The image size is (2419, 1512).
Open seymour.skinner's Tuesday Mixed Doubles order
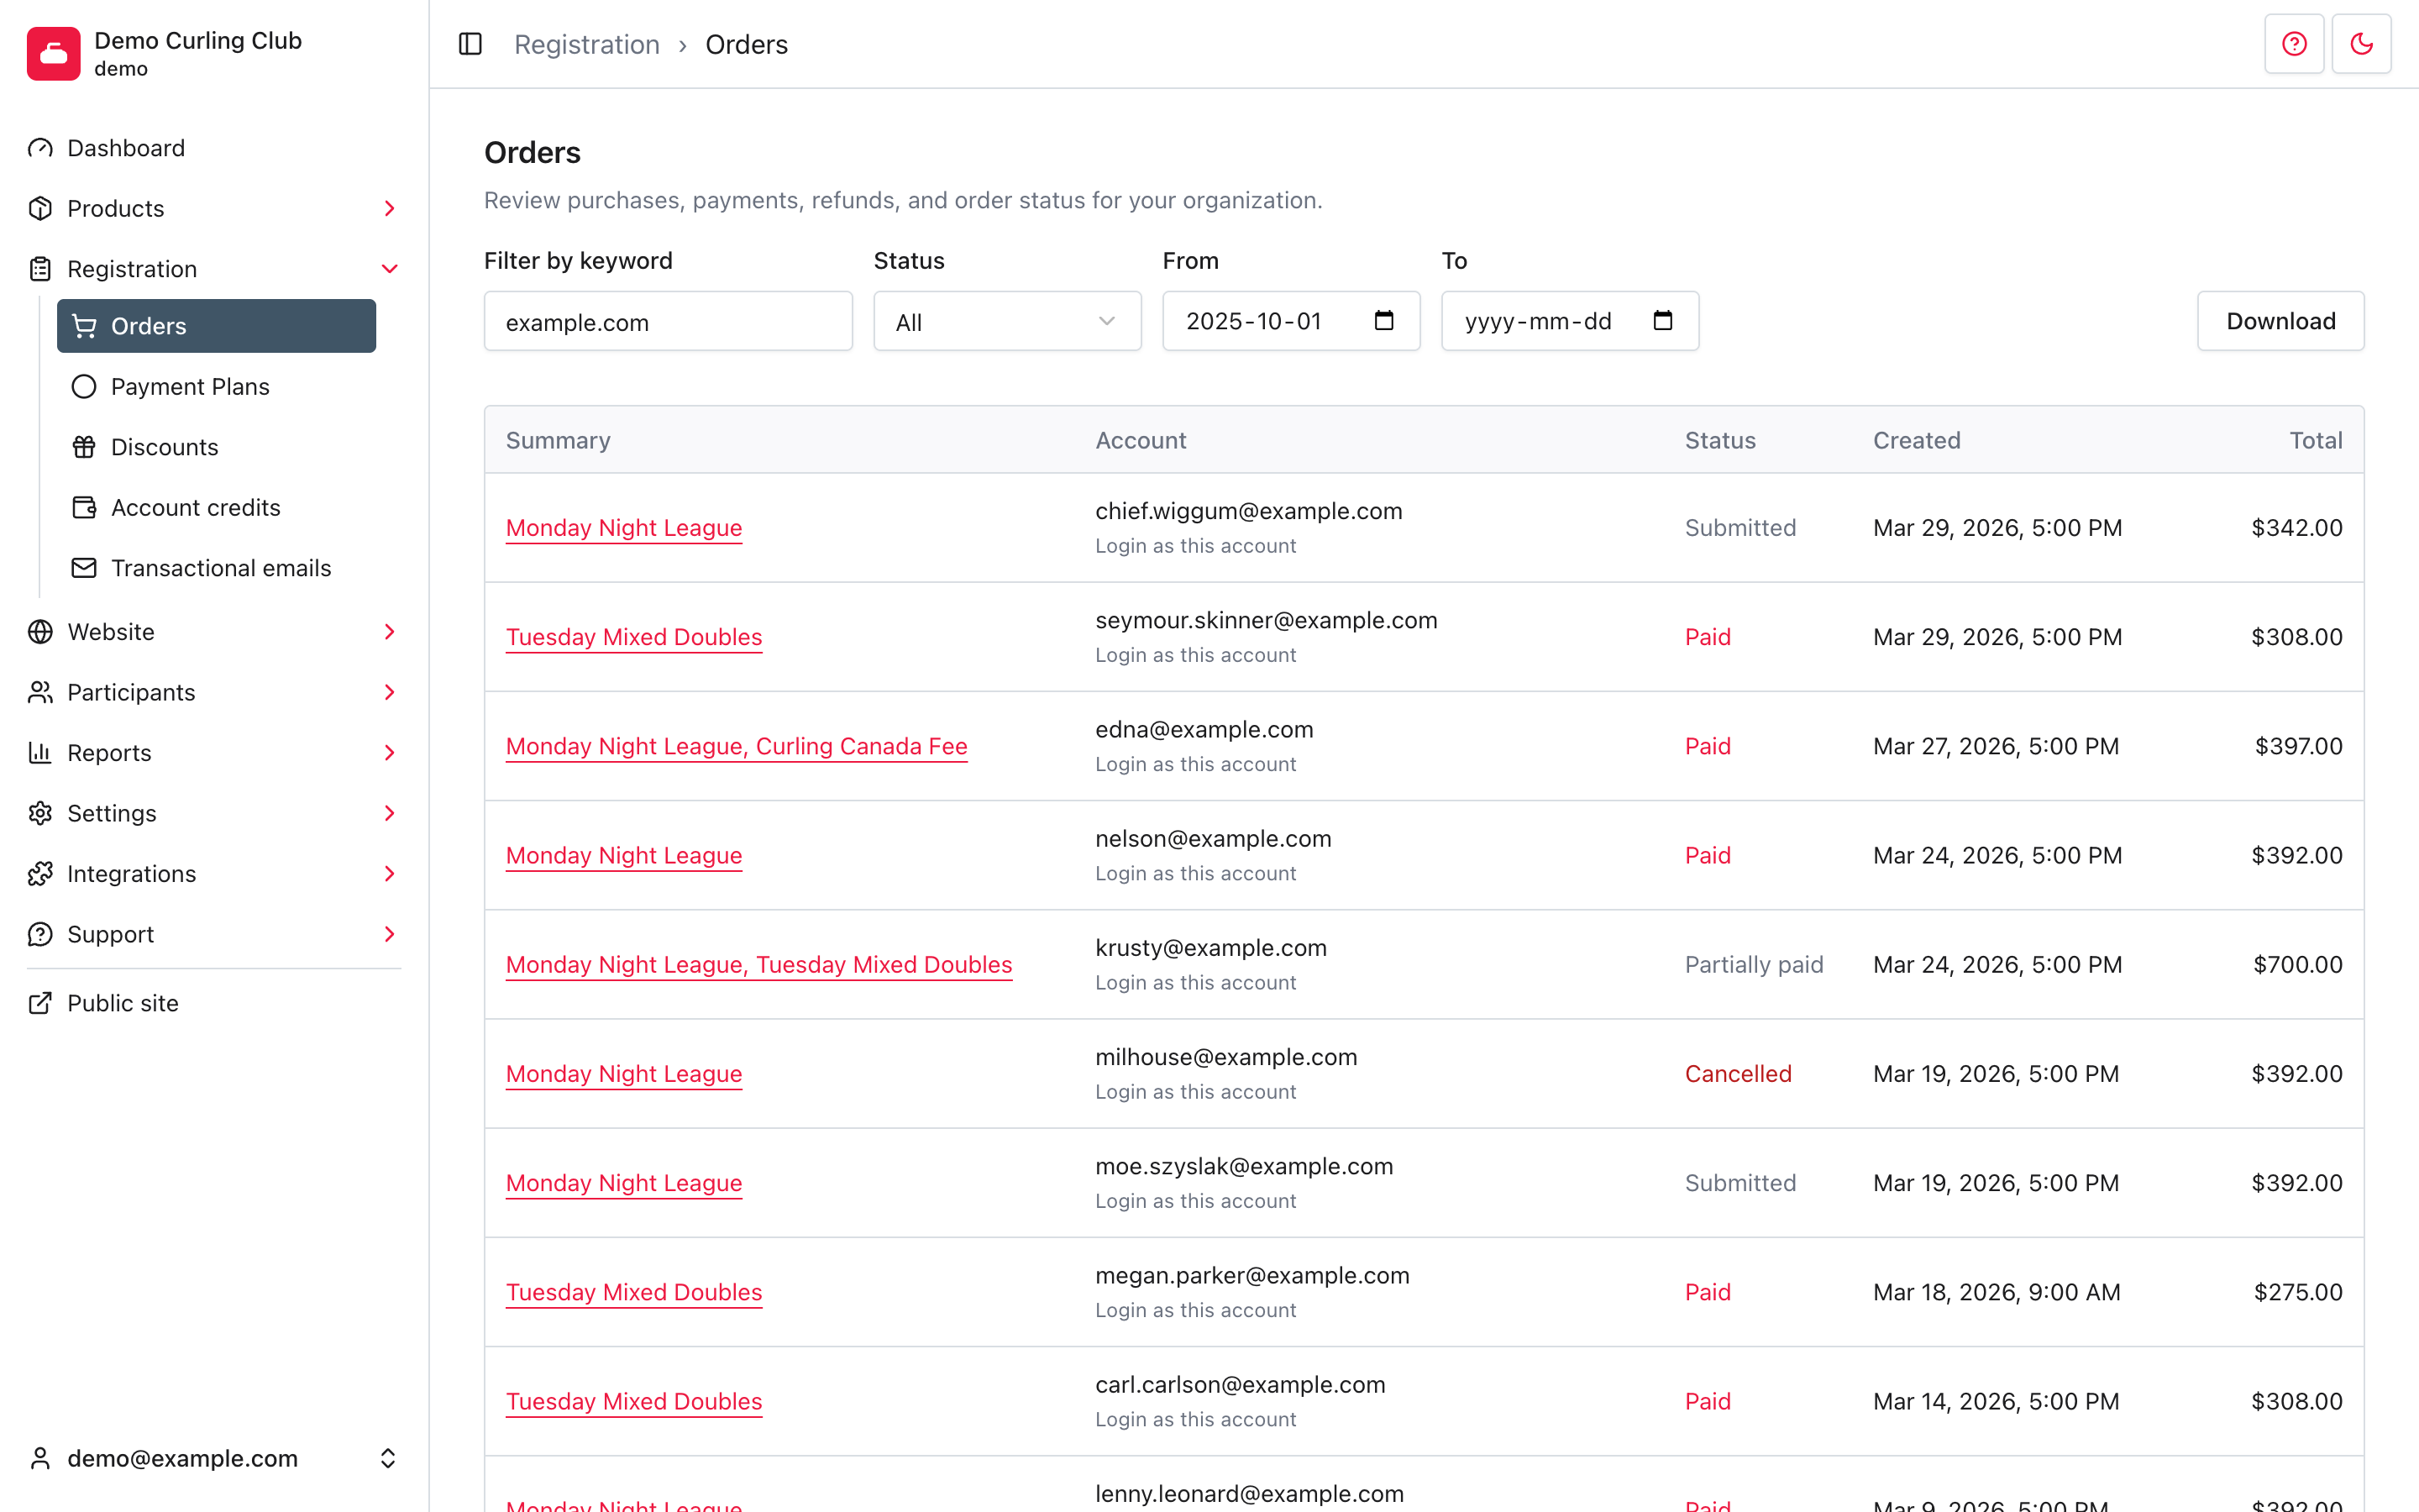634,637
